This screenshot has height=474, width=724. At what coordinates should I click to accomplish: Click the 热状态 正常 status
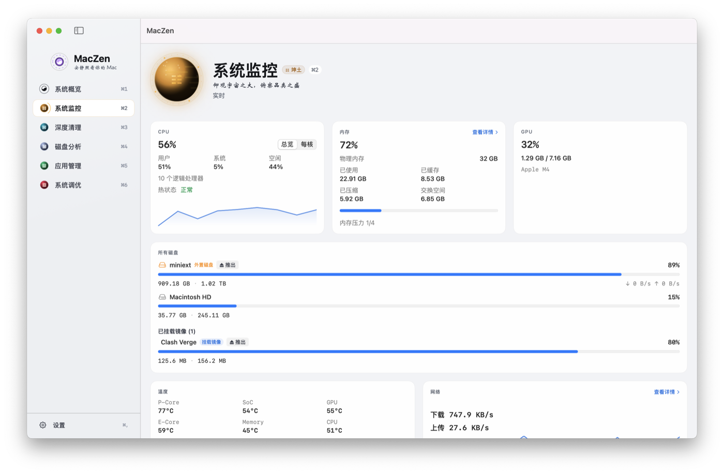175,190
